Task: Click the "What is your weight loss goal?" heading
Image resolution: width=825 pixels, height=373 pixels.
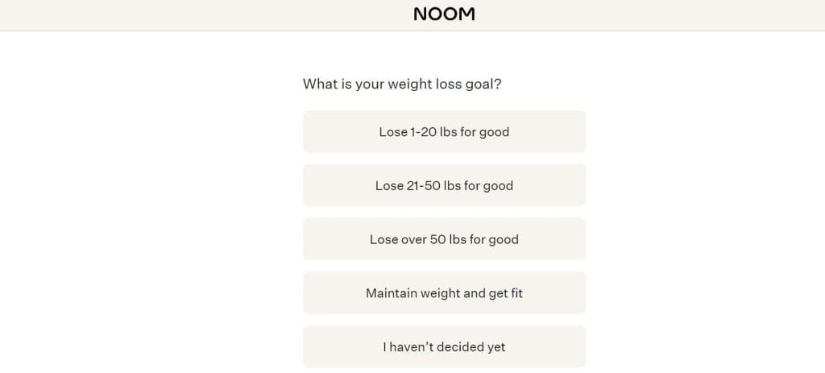Action: click(x=402, y=84)
